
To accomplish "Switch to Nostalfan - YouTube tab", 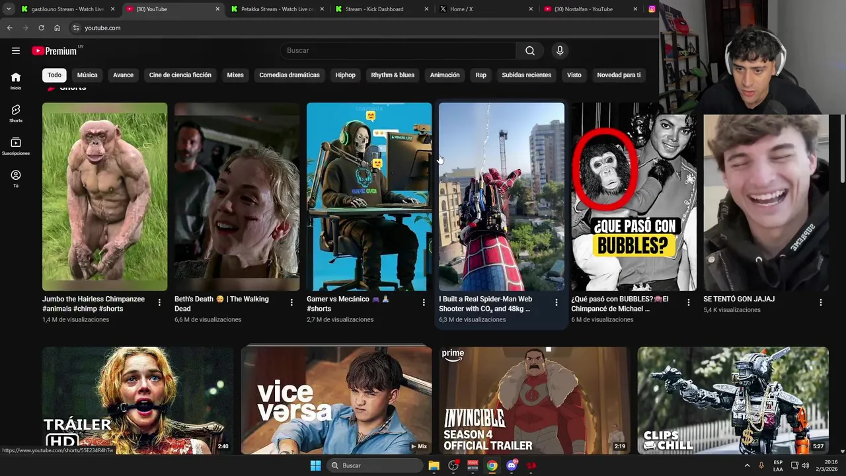I will tap(591, 9).
